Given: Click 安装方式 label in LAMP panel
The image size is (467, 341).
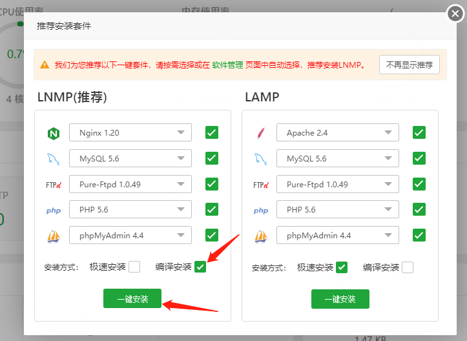Looking at the screenshot, I should point(269,268).
